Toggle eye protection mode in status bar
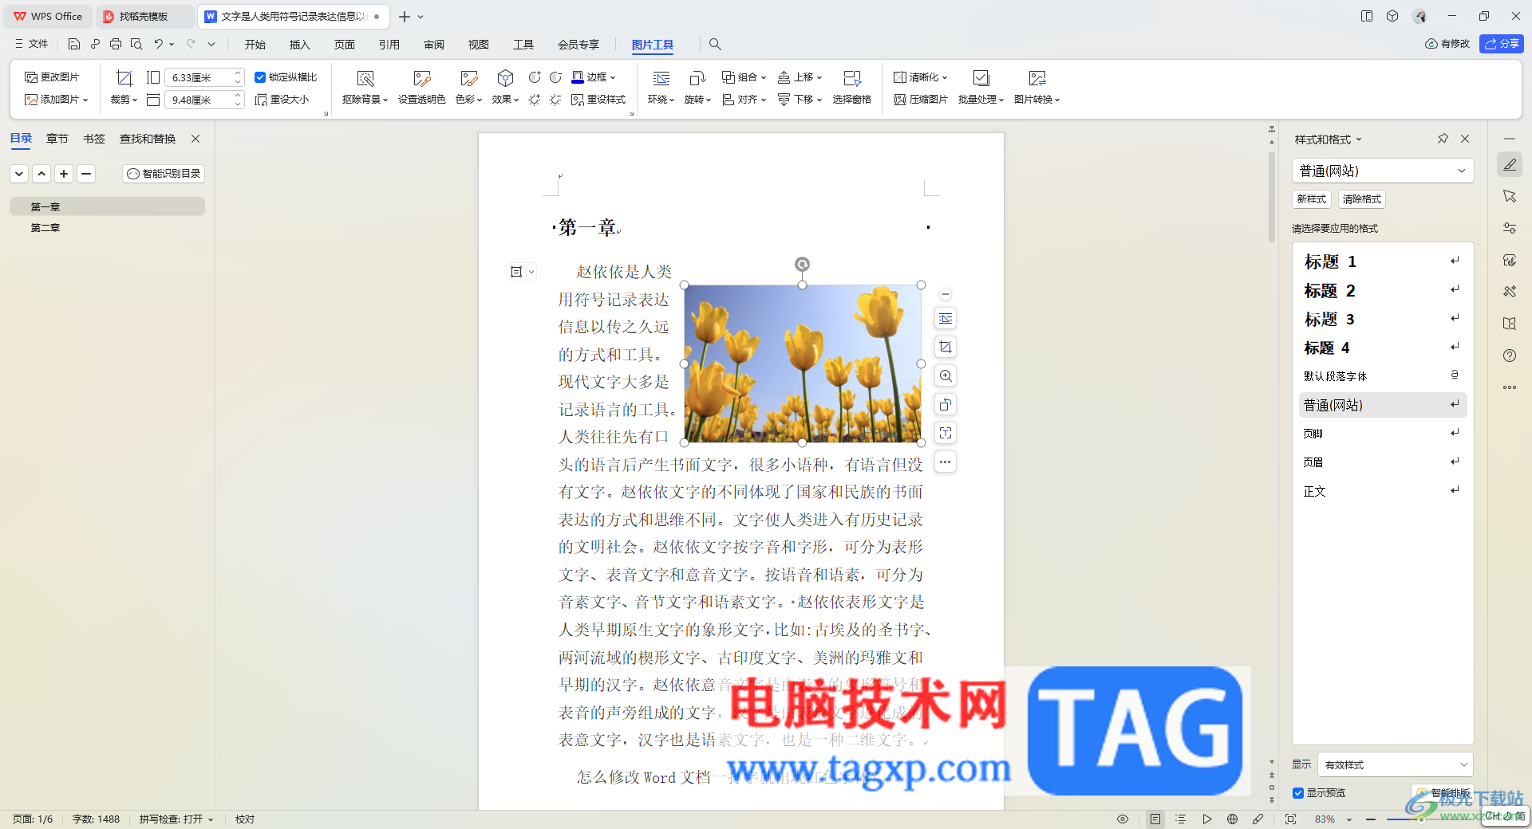1532x829 pixels. pos(1123,819)
